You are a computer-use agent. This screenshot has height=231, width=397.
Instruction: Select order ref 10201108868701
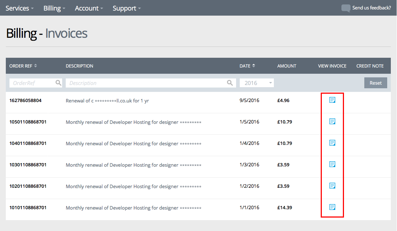pyautogui.click(x=28, y=186)
